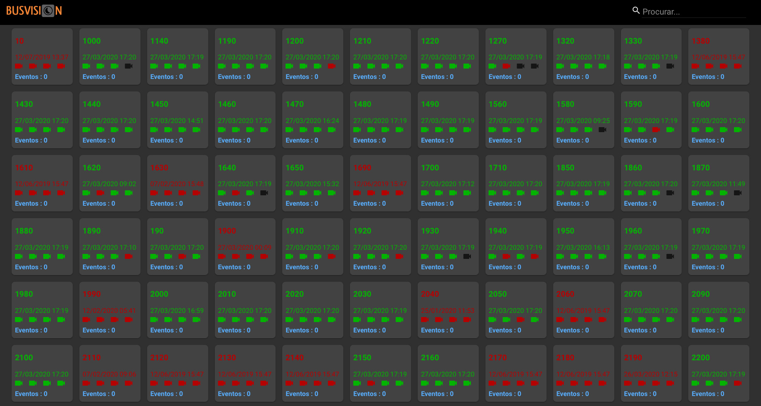
Task: Click the Eventos : 0 label on card 1700
Action: [x=437, y=204]
